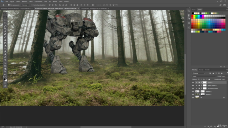
Task: Open Layers panel flyout menu
Action: tap(227, 70)
